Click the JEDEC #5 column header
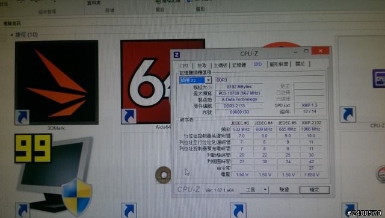385x218 pixels. (288, 122)
